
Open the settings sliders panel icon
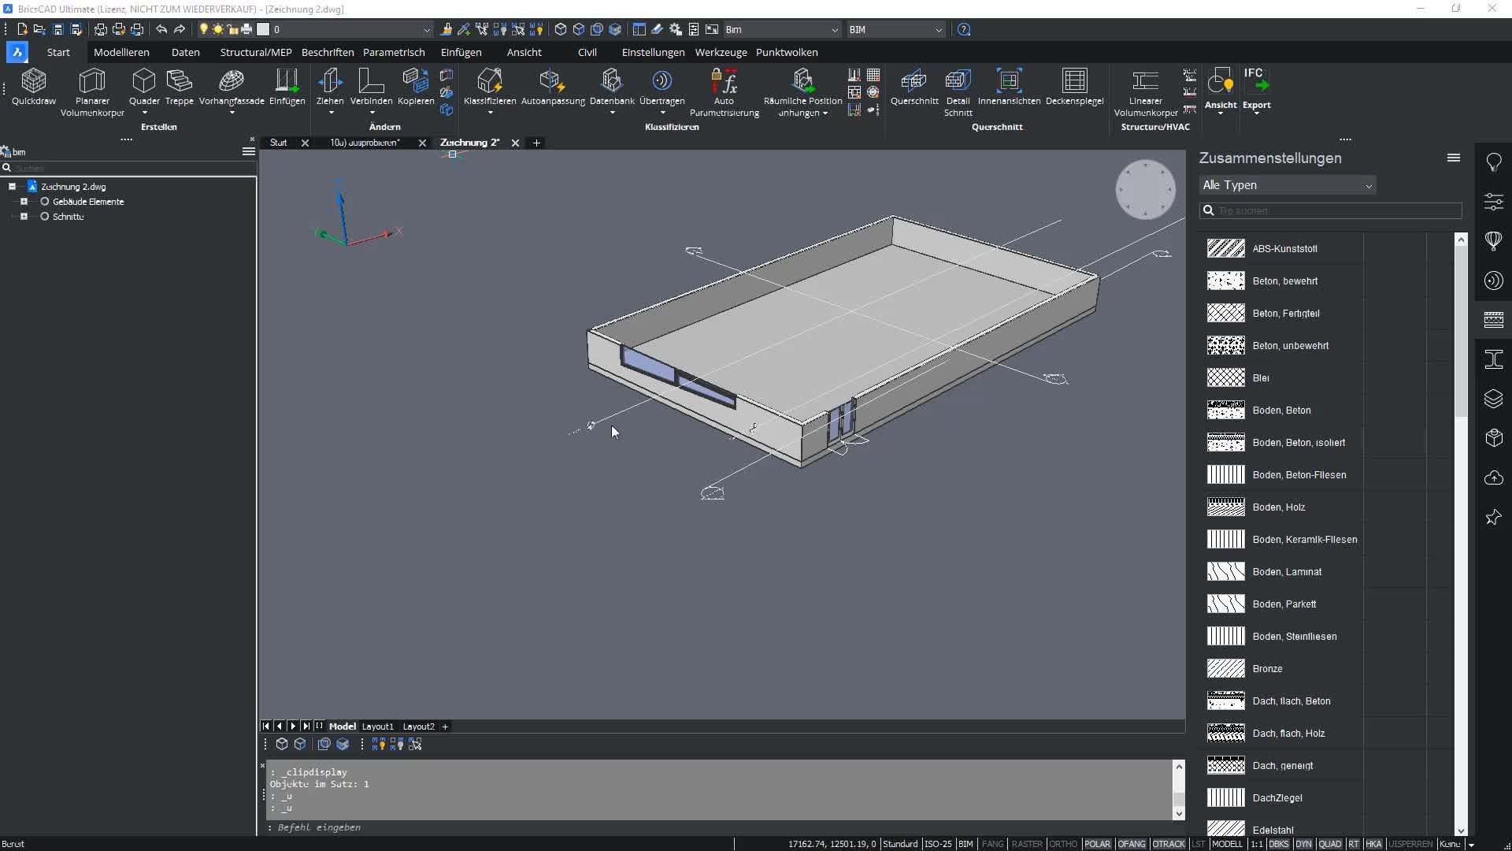(1494, 201)
